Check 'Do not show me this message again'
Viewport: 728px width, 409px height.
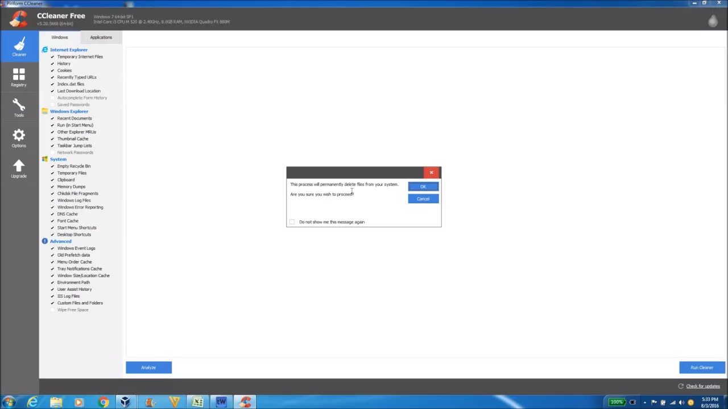(292, 222)
